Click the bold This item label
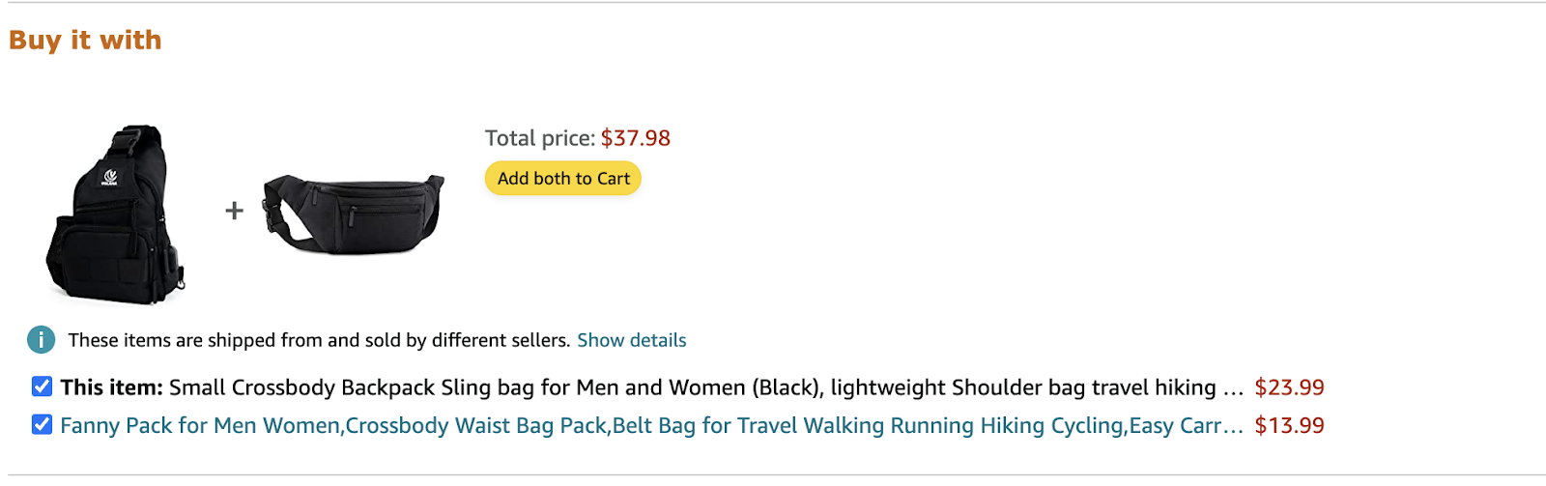Viewport: 1546px width, 486px height. [111, 387]
